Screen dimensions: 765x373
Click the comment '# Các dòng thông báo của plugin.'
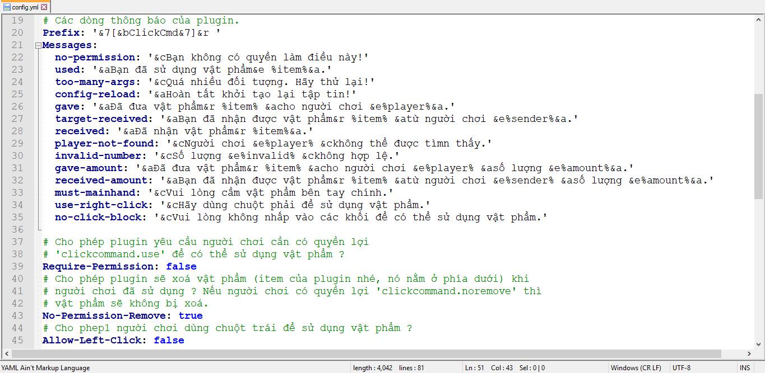[x=141, y=21]
